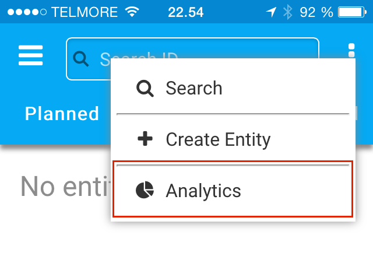The height and width of the screenshot is (270, 373).
Task: Tap the Bluetooth status icon
Action: click(x=287, y=12)
